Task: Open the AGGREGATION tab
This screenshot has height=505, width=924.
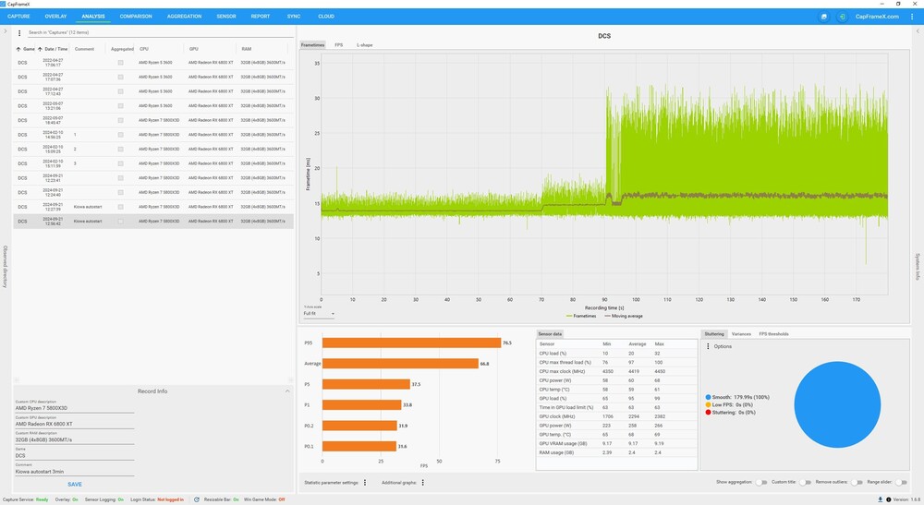Action: (x=185, y=17)
